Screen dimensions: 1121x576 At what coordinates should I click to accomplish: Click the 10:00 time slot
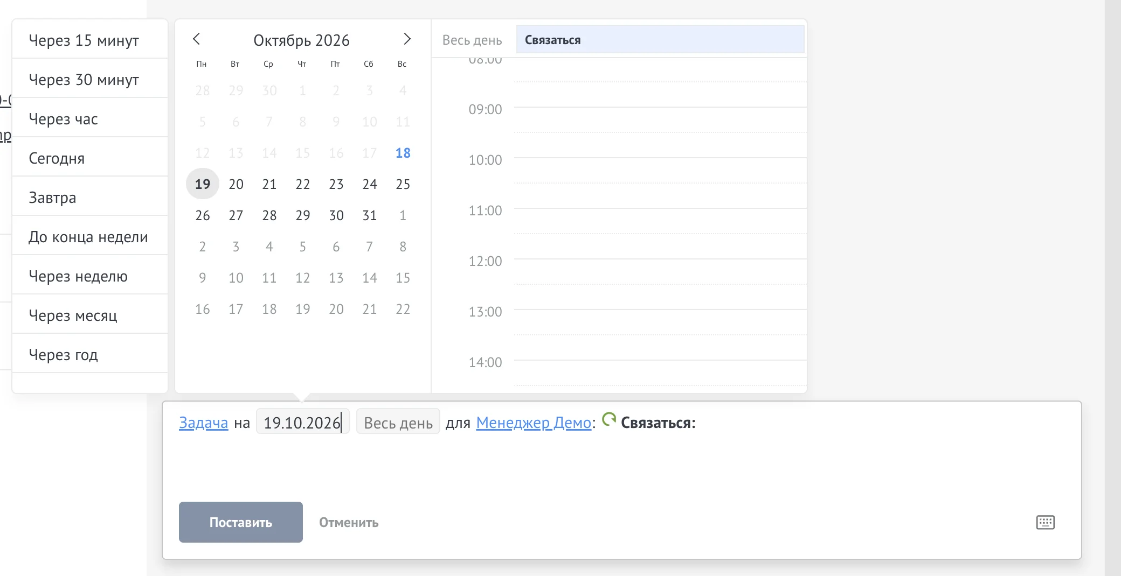tap(660, 170)
